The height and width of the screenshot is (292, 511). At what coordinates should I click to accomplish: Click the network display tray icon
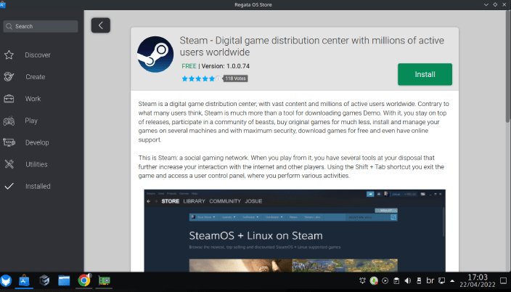pos(441,280)
